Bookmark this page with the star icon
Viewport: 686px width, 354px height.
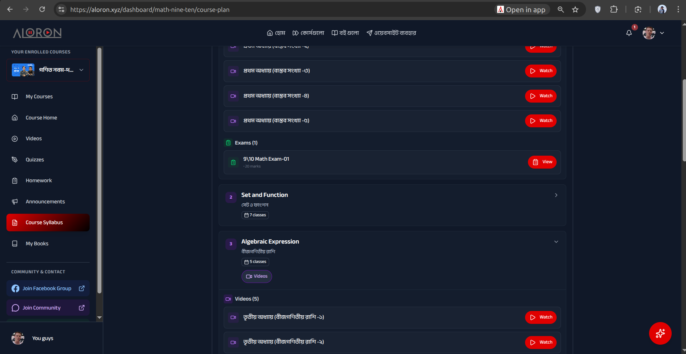tap(575, 10)
